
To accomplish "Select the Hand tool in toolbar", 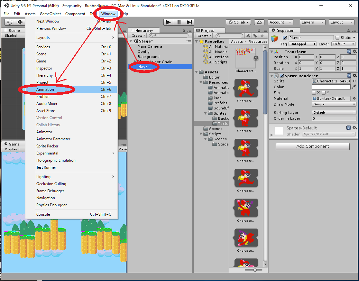I will (x=10, y=22).
